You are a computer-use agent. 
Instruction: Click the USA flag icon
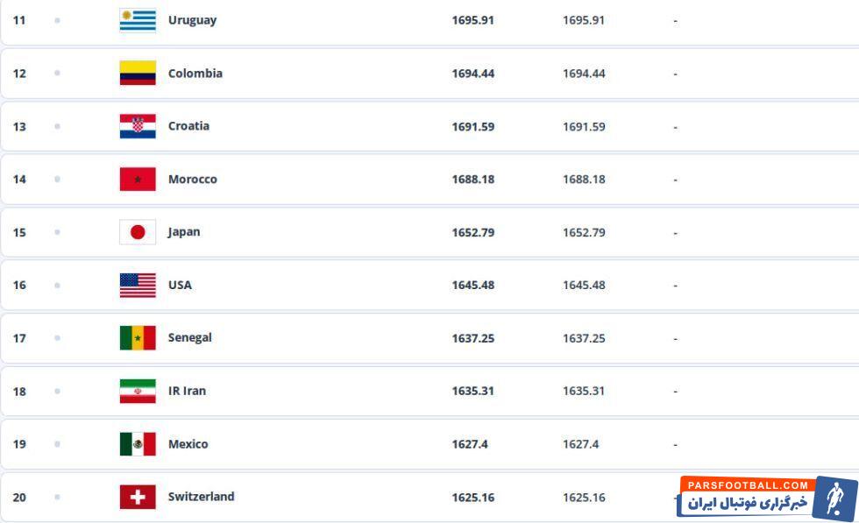(138, 286)
